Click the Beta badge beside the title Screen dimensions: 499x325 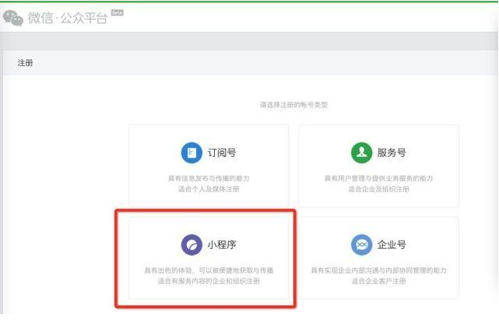point(117,12)
